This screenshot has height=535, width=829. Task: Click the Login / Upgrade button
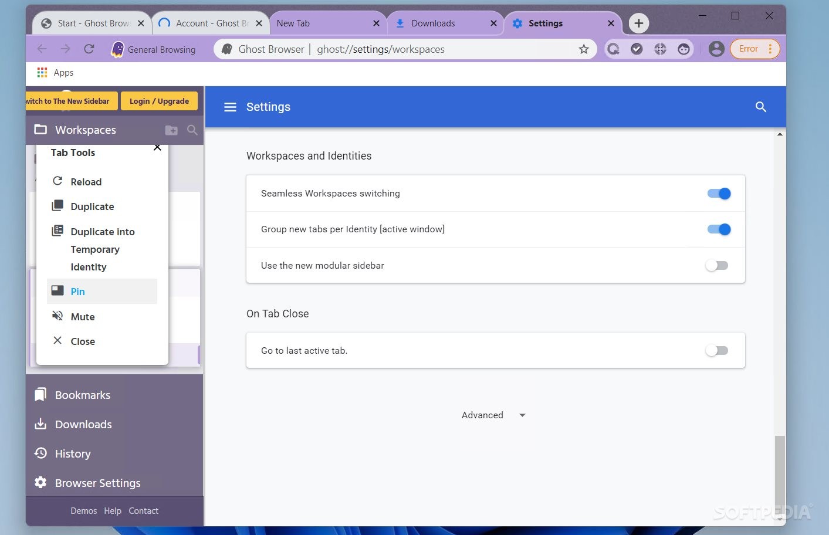pyautogui.click(x=159, y=101)
